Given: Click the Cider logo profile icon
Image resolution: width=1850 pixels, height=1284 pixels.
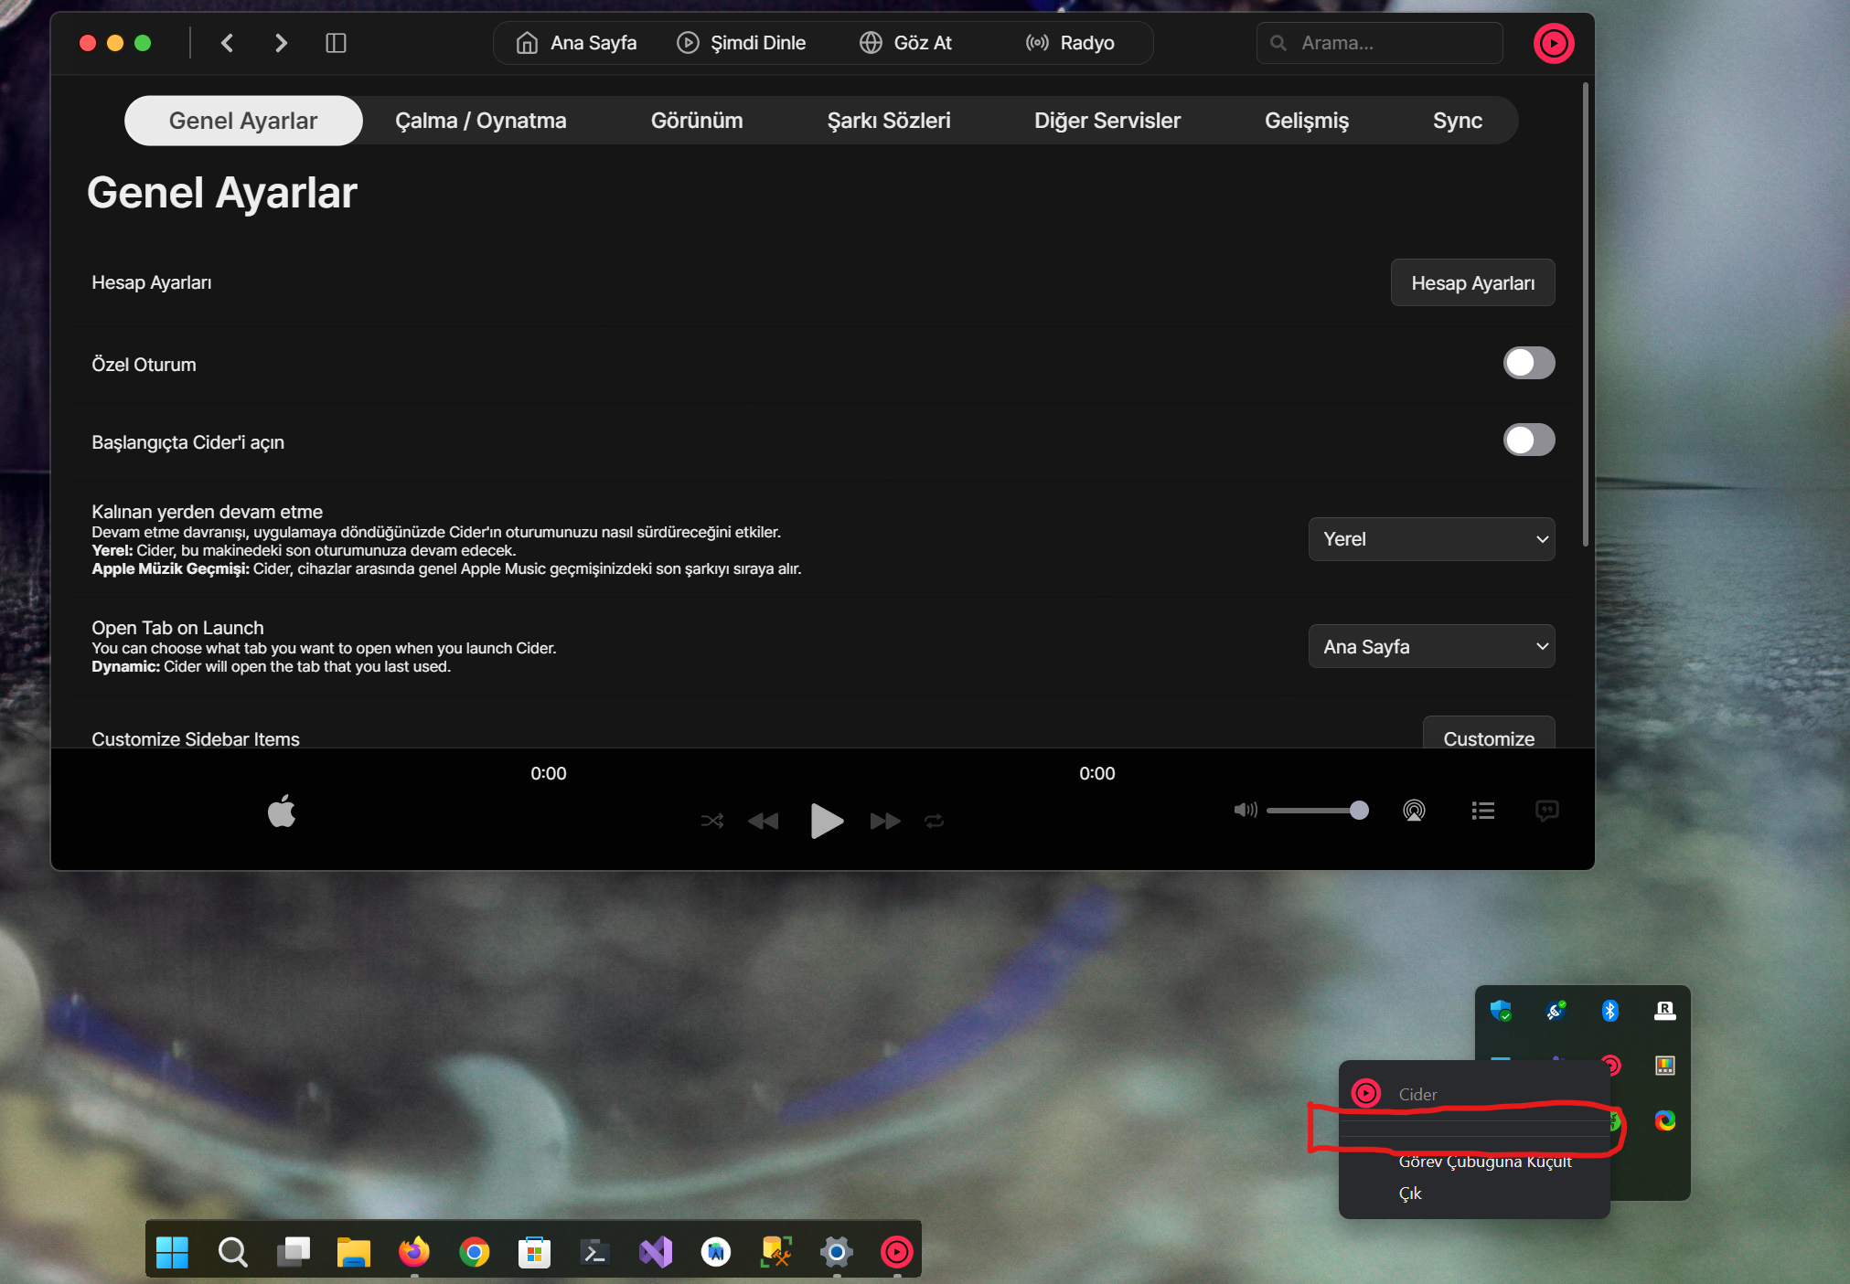Looking at the screenshot, I should point(1553,43).
